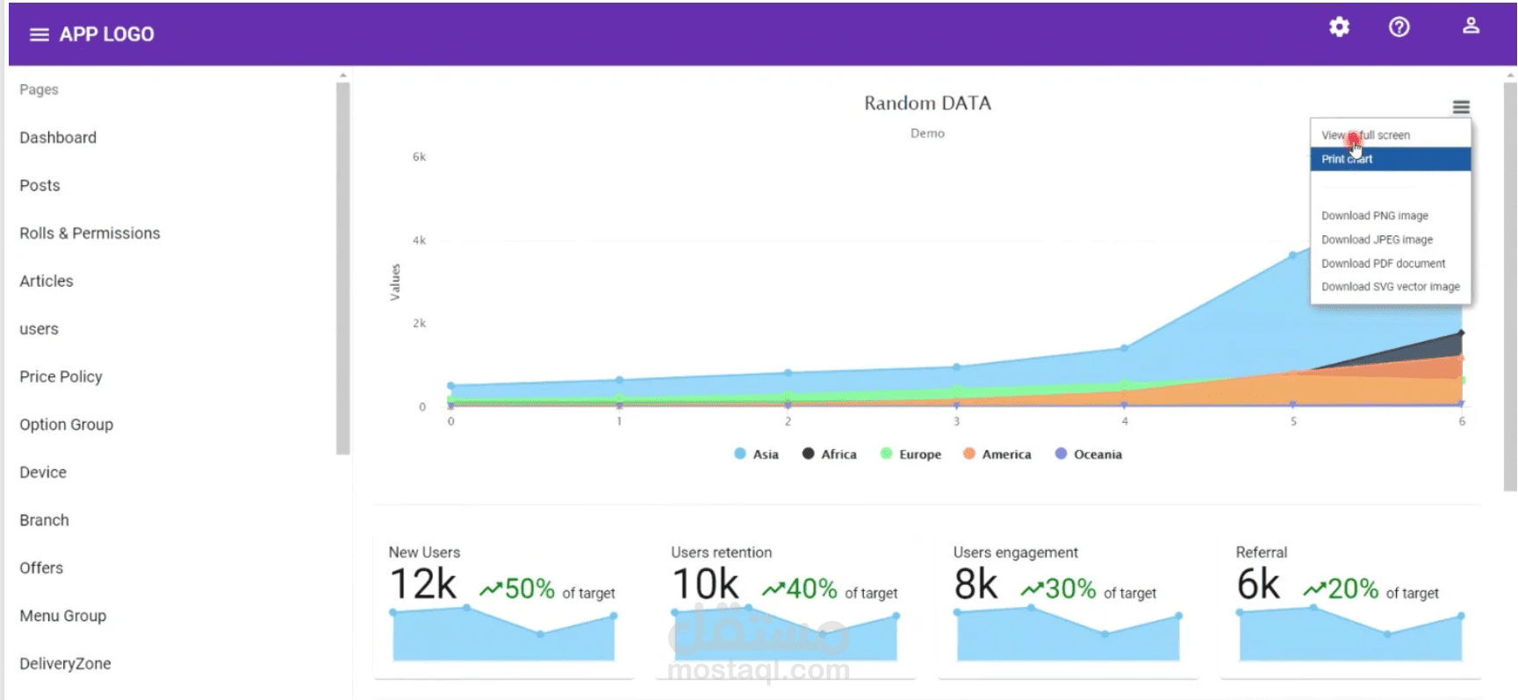Open Menu Group page
1518x700 pixels.
point(62,616)
